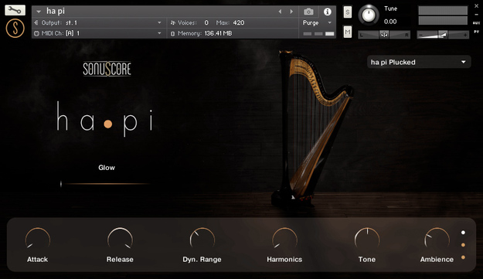Toggle the Mute M button

point(348,32)
